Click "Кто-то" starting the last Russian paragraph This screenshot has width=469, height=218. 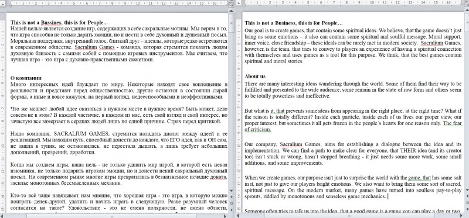tap(18, 196)
